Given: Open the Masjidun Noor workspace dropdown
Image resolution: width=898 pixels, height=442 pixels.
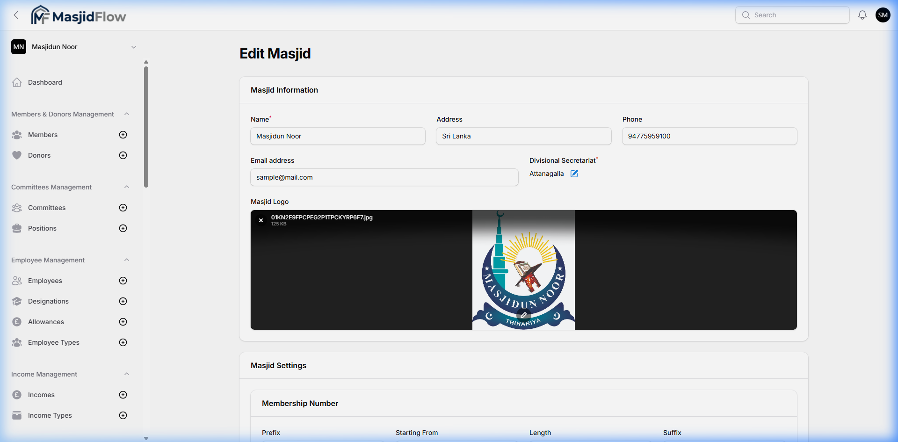Looking at the screenshot, I should point(134,47).
